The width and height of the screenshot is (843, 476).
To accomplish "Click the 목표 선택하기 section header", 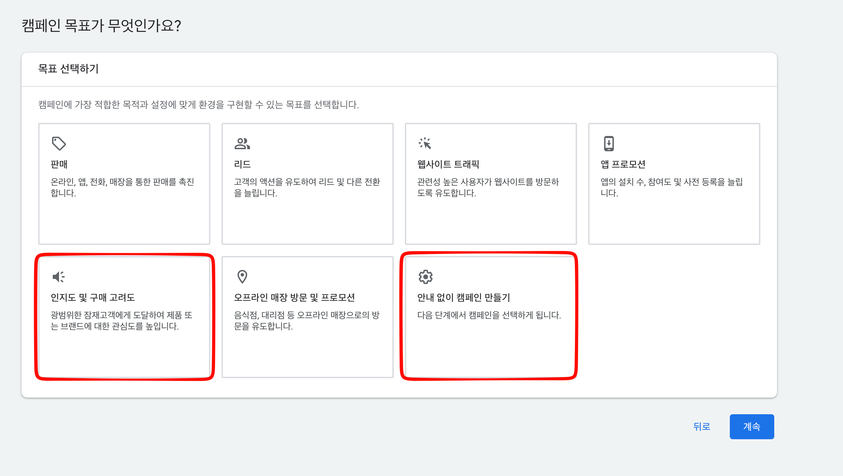I will coord(68,69).
